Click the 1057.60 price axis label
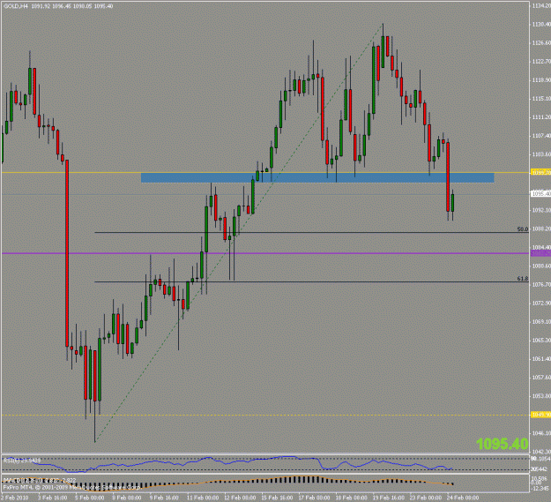551x502 pixels. [541, 378]
